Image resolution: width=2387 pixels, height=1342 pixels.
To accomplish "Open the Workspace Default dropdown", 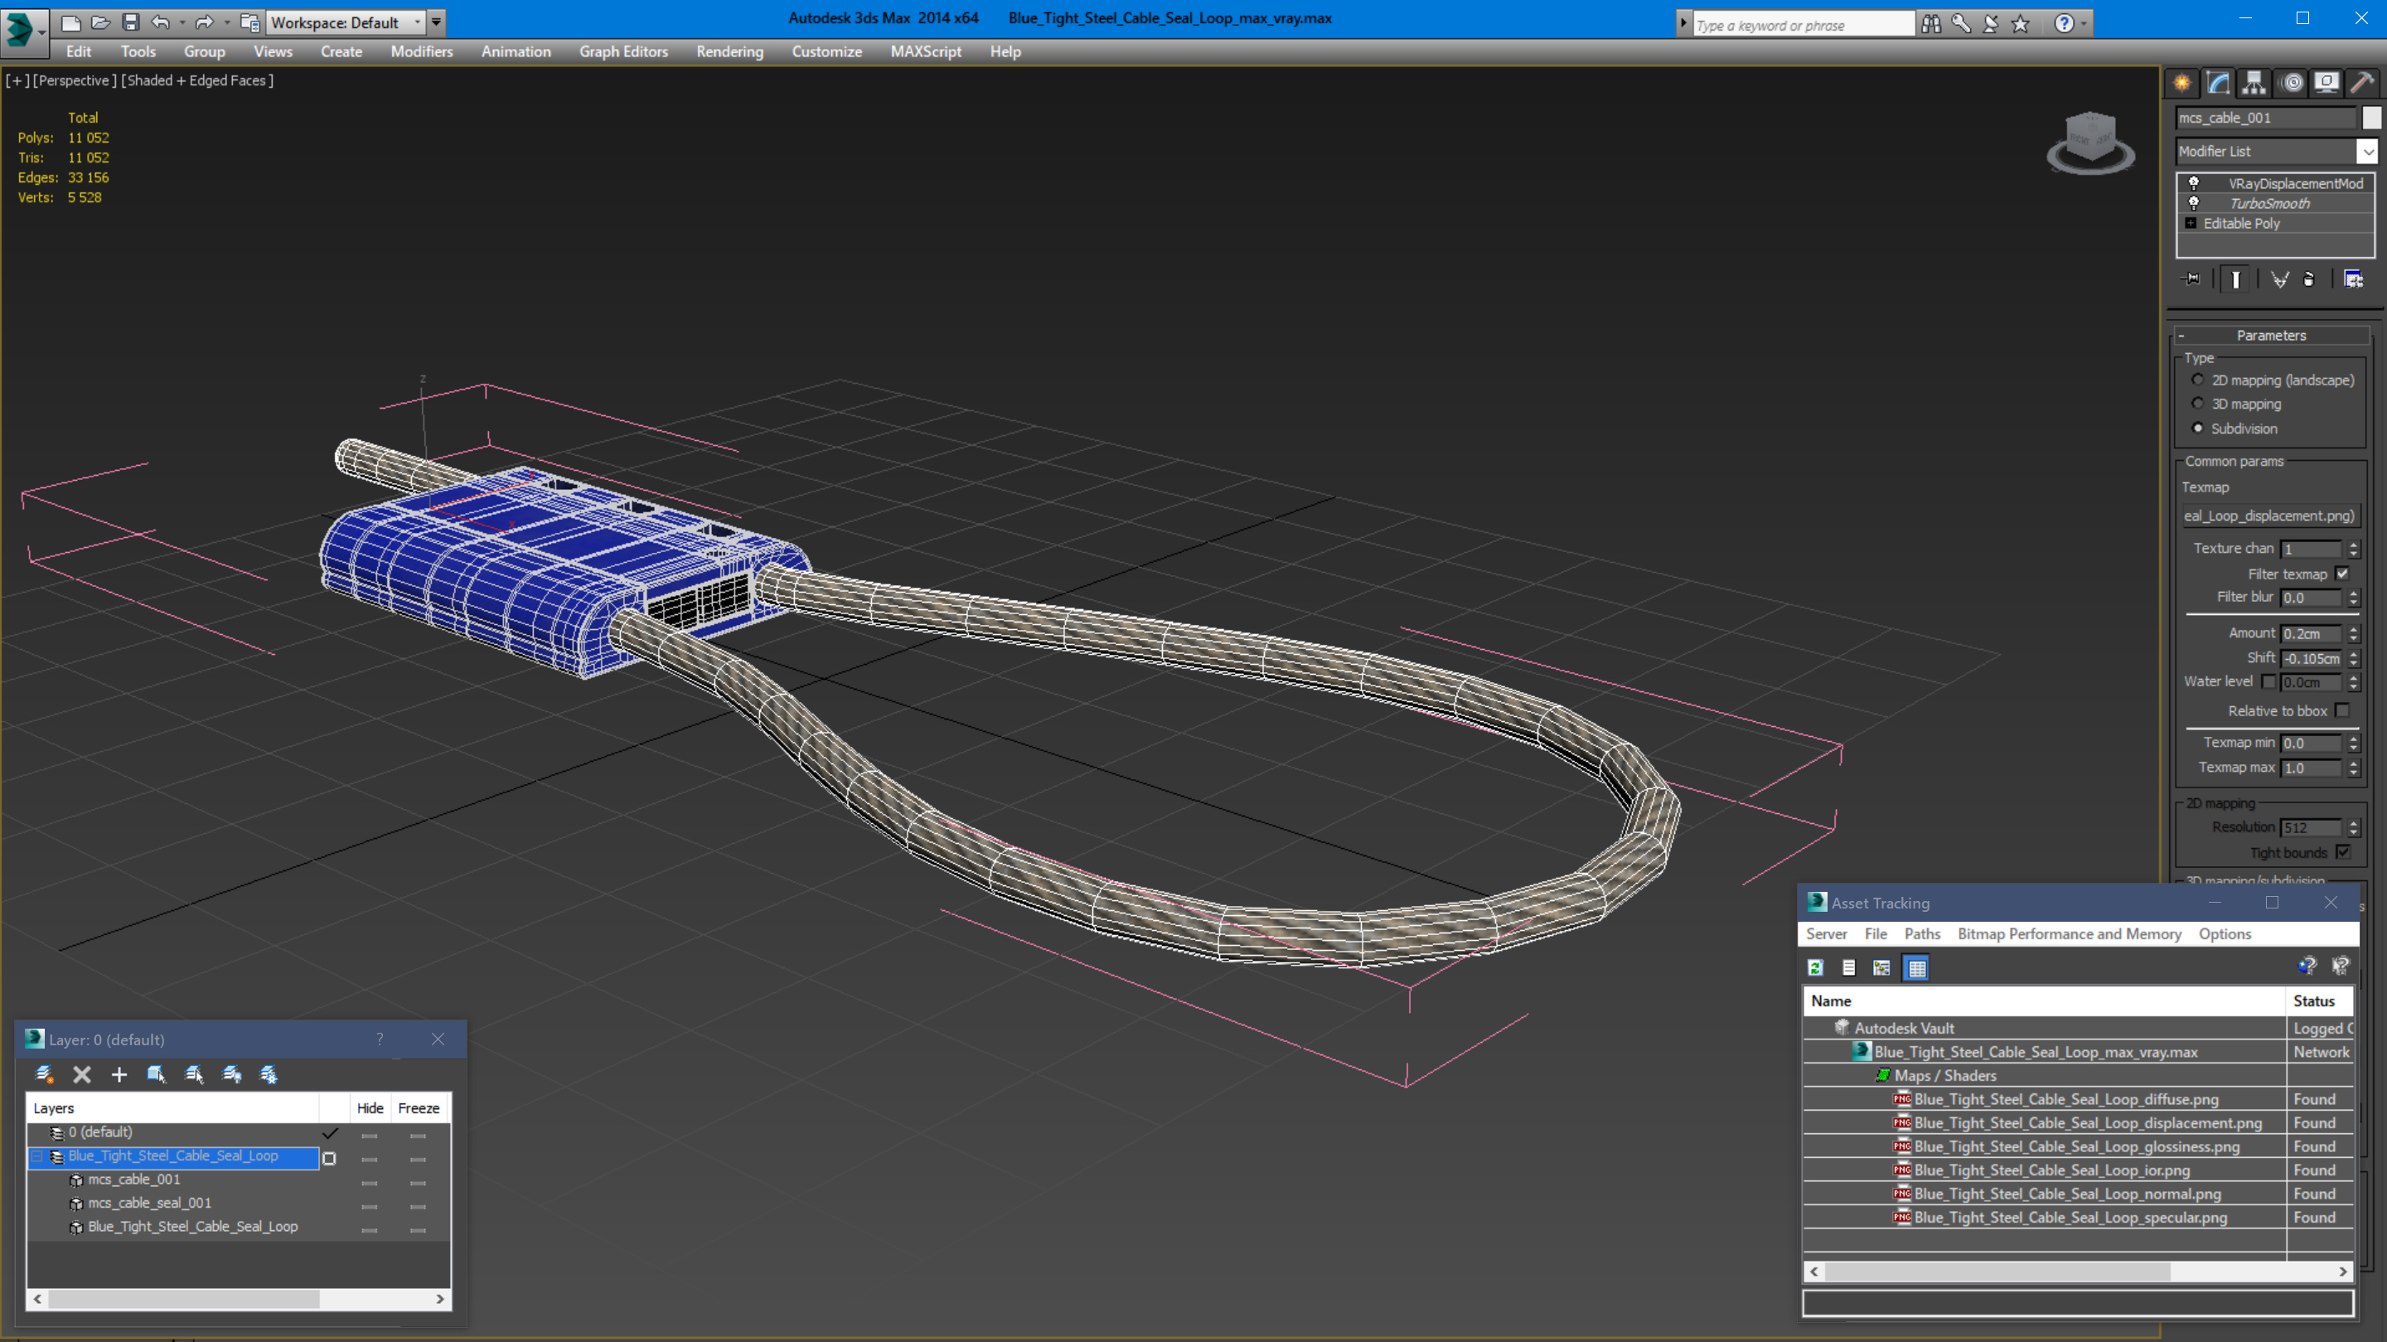I will click(345, 22).
